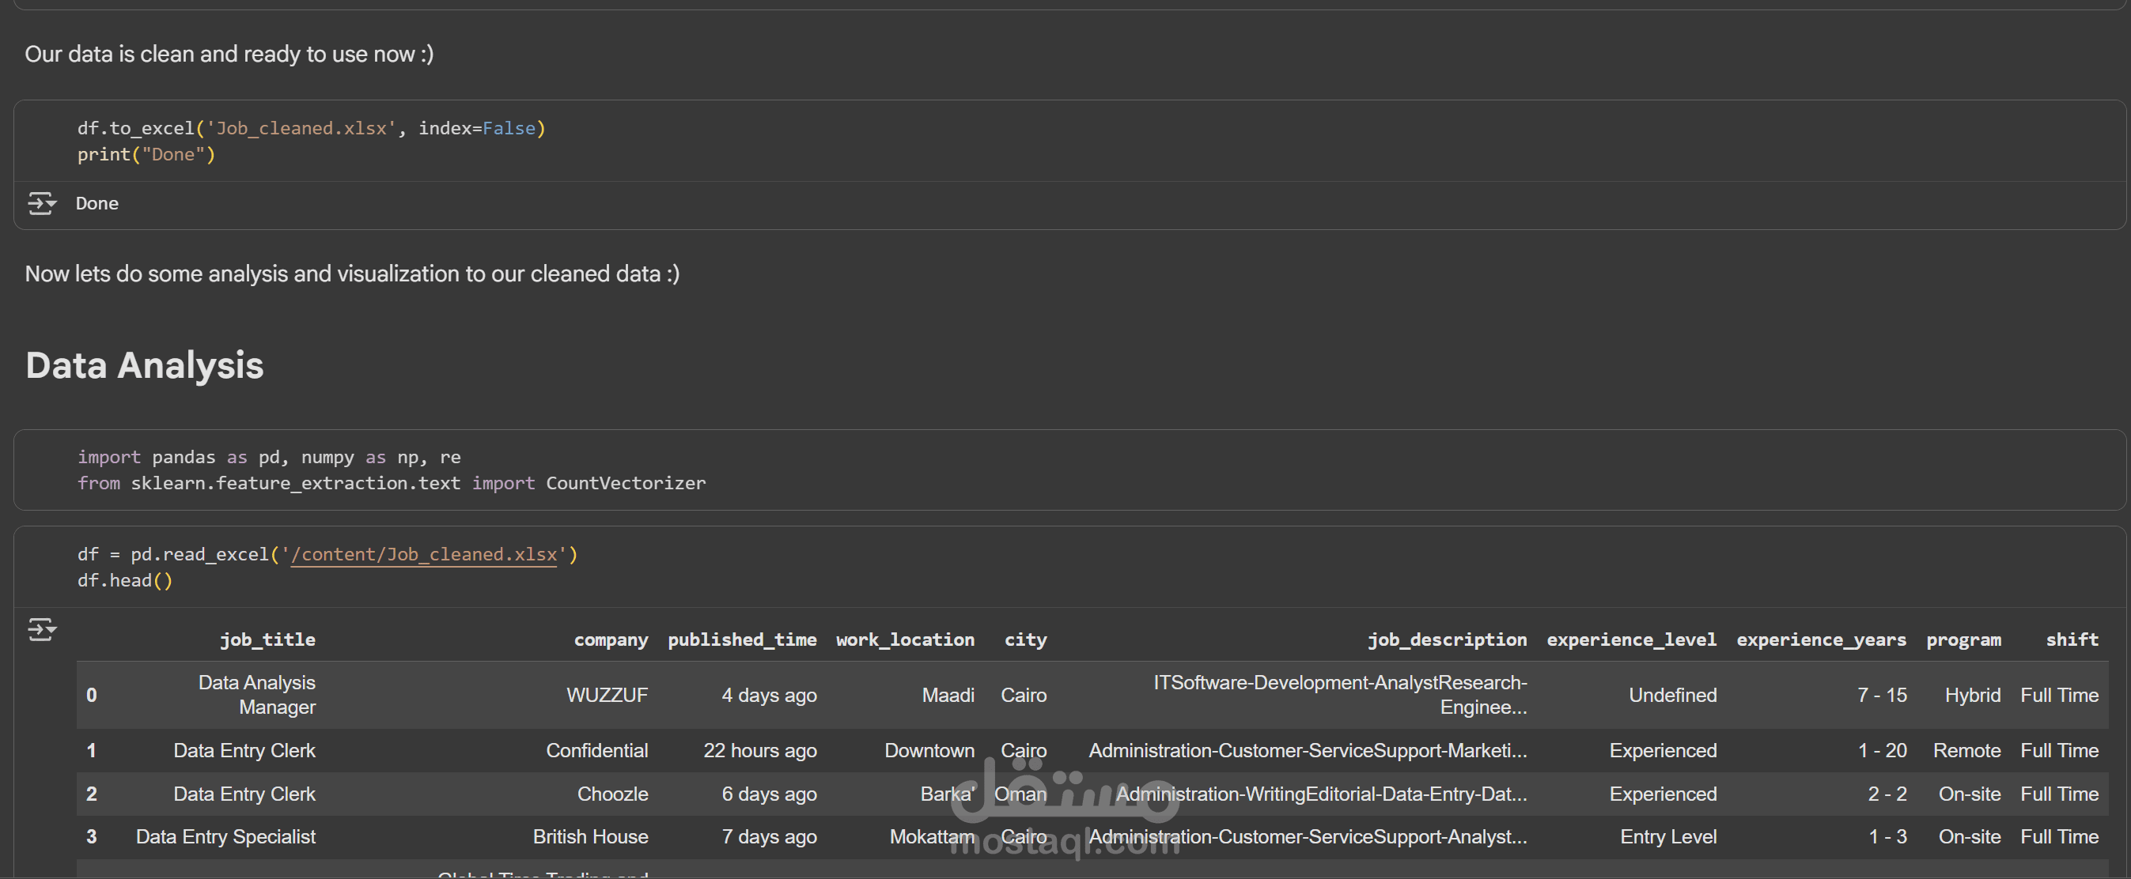Viewport: 2131px width, 879px height.
Task: Click into the df.to_excel code line
Action: [x=311, y=129]
